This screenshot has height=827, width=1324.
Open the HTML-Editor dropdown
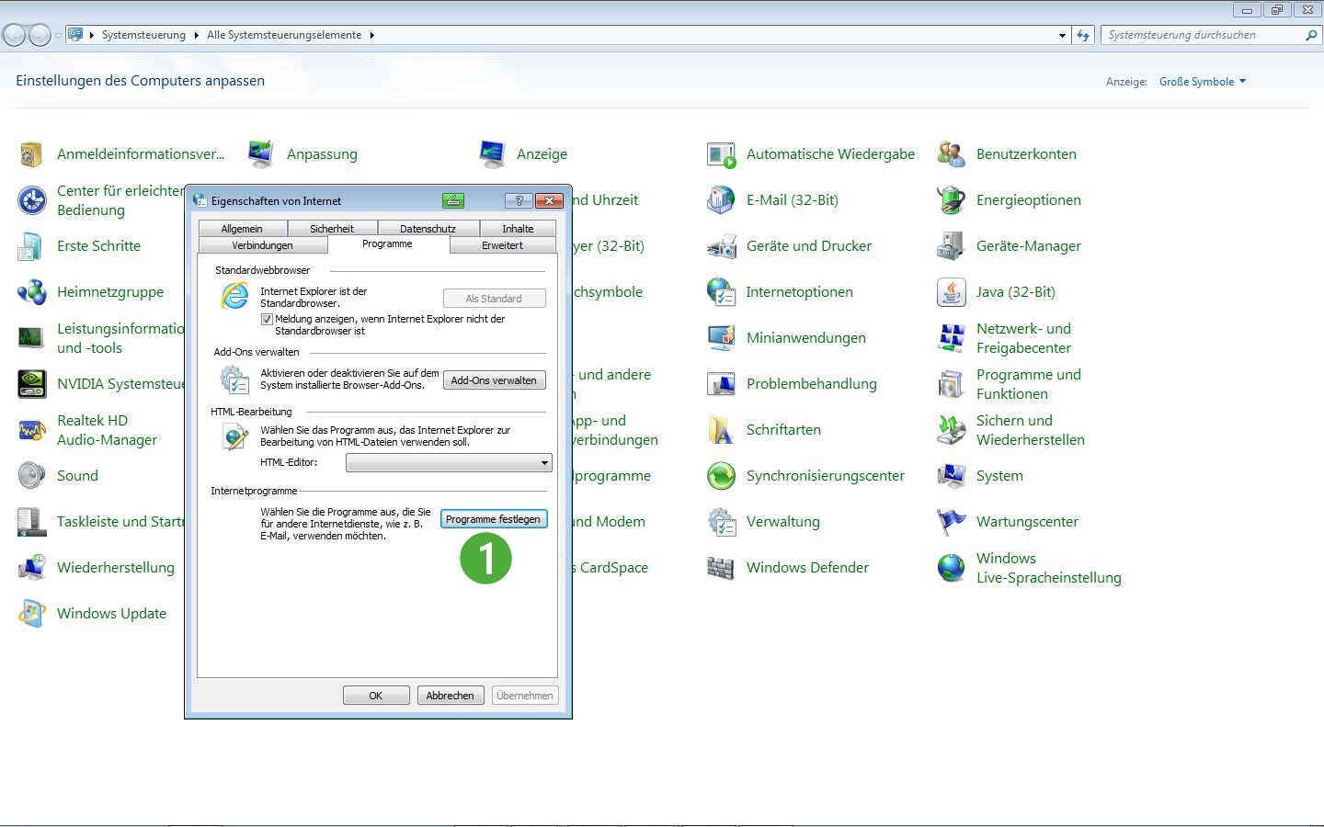point(449,463)
